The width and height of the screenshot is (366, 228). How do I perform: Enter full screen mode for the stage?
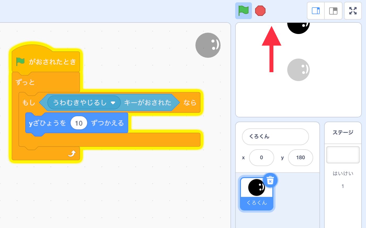353,11
